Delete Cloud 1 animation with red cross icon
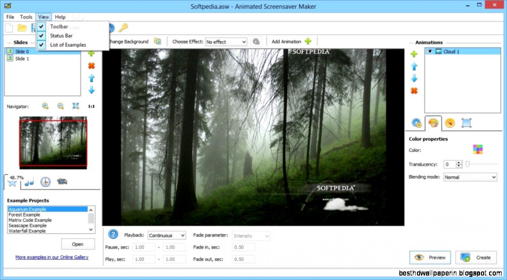The width and height of the screenshot is (507, 280). coord(414,90)
